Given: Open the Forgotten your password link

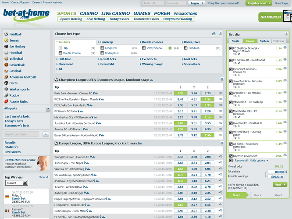Looking at the screenshot, I should [x=224, y=3].
